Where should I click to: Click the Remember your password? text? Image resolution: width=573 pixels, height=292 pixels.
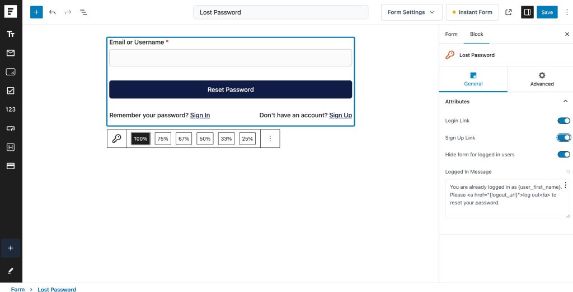tap(149, 115)
